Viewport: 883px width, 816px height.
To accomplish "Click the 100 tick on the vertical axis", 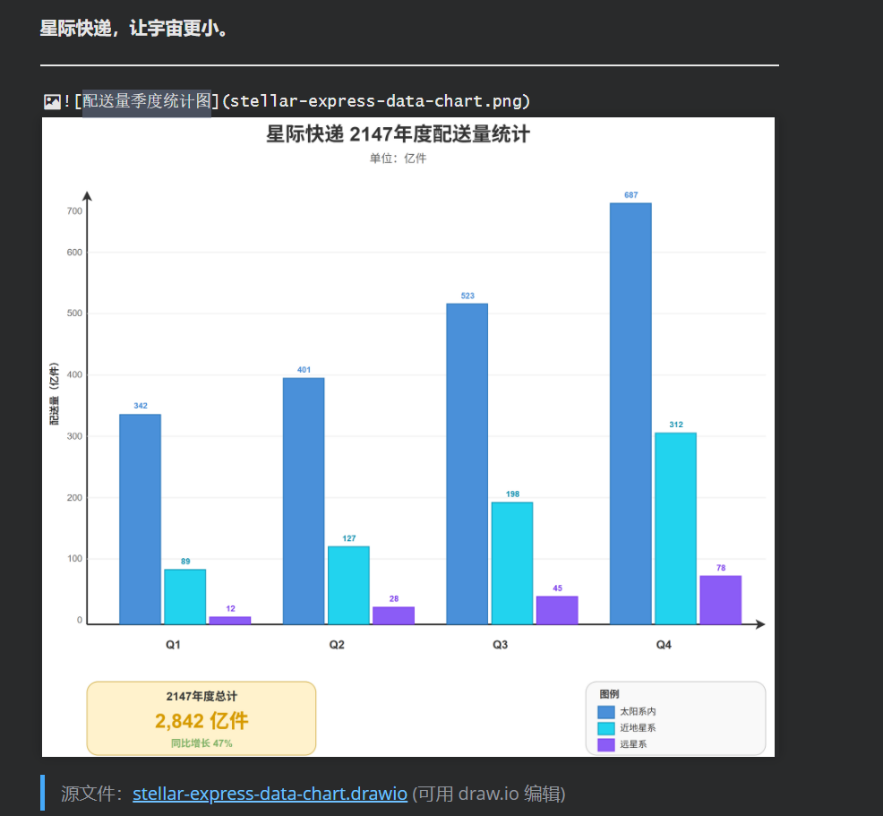I will tap(74, 559).
